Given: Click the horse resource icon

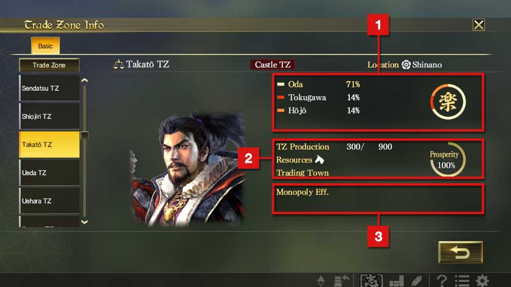Looking at the screenshot, I should pyautogui.click(x=319, y=160).
